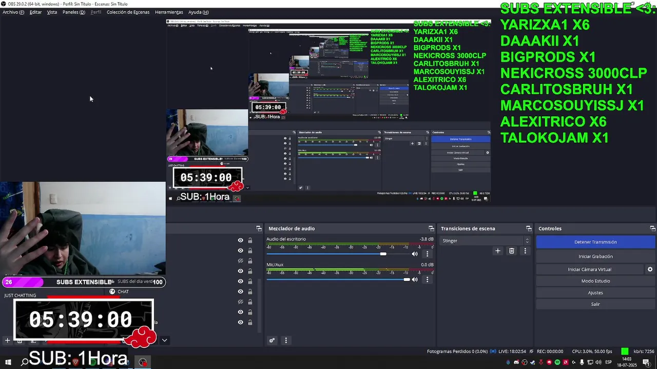Hide the eighth source using its eye
The image size is (657, 369).
[x=240, y=312]
